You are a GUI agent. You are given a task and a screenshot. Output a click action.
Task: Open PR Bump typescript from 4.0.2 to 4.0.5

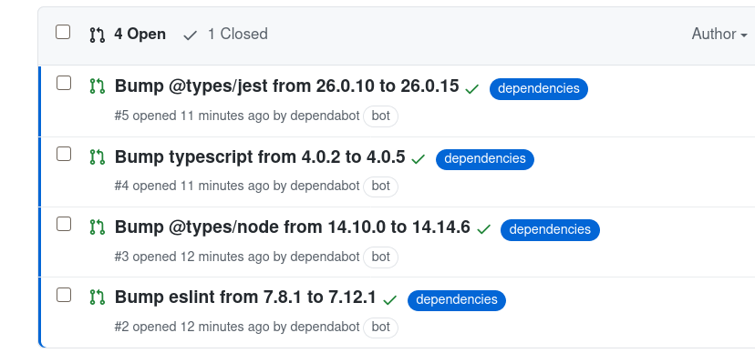(260, 157)
